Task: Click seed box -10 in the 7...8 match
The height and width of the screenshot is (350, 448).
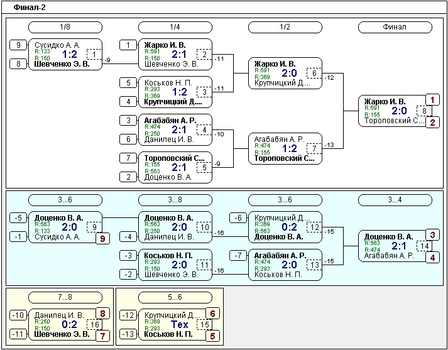Action: coord(18,315)
